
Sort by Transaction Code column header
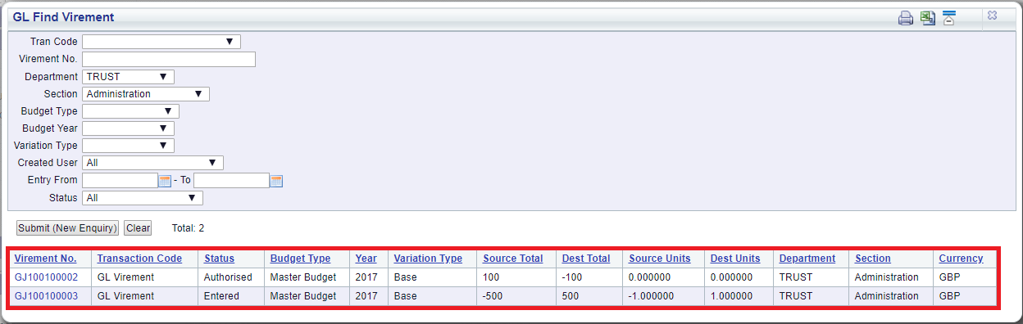point(139,259)
